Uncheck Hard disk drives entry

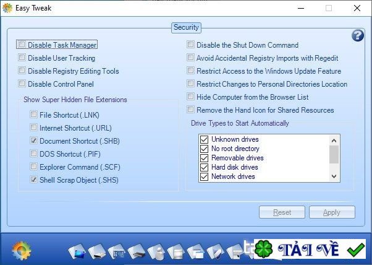205,167
